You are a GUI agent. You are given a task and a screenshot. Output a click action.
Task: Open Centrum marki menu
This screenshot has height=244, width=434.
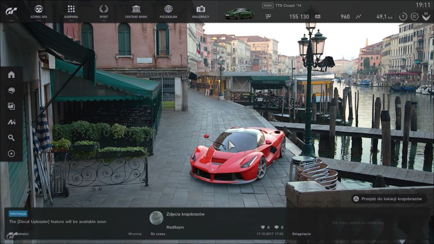pos(136,12)
